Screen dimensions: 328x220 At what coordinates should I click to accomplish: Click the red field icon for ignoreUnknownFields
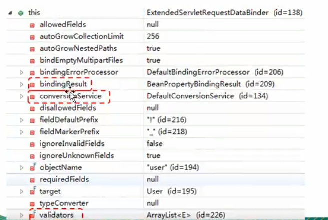tap(32, 156)
